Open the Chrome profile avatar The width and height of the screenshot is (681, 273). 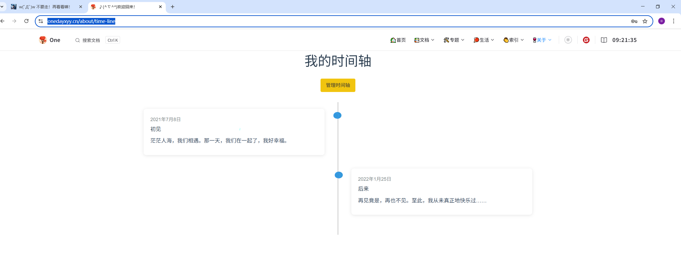pos(661,21)
